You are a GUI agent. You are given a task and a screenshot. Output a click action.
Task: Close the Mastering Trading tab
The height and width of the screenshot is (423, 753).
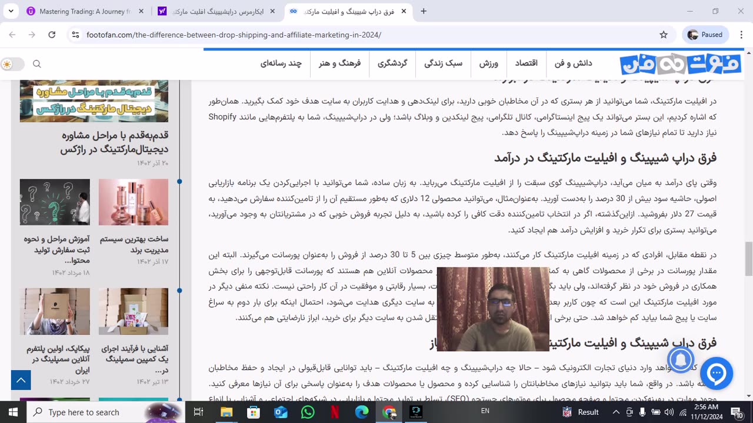click(x=140, y=11)
